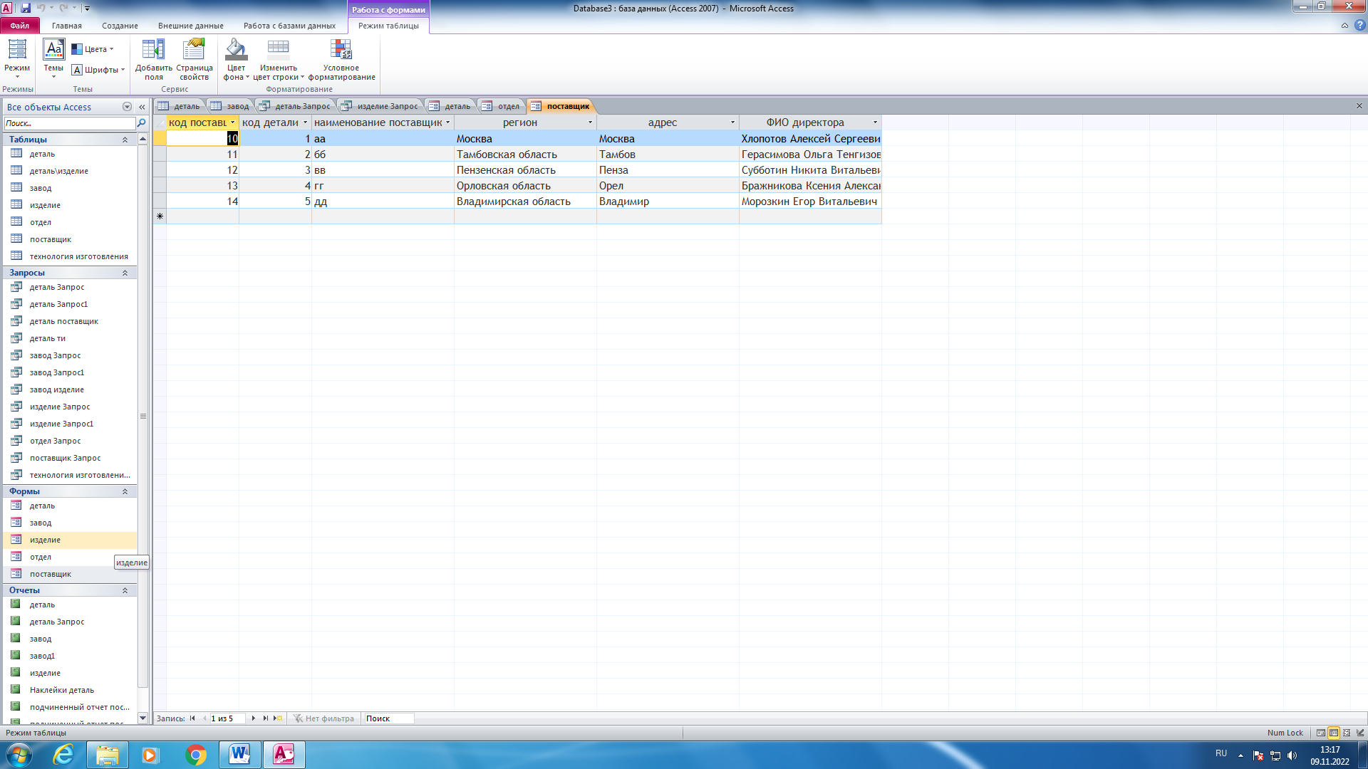
Task: Create new blank record button in navigator
Action: tap(279, 718)
